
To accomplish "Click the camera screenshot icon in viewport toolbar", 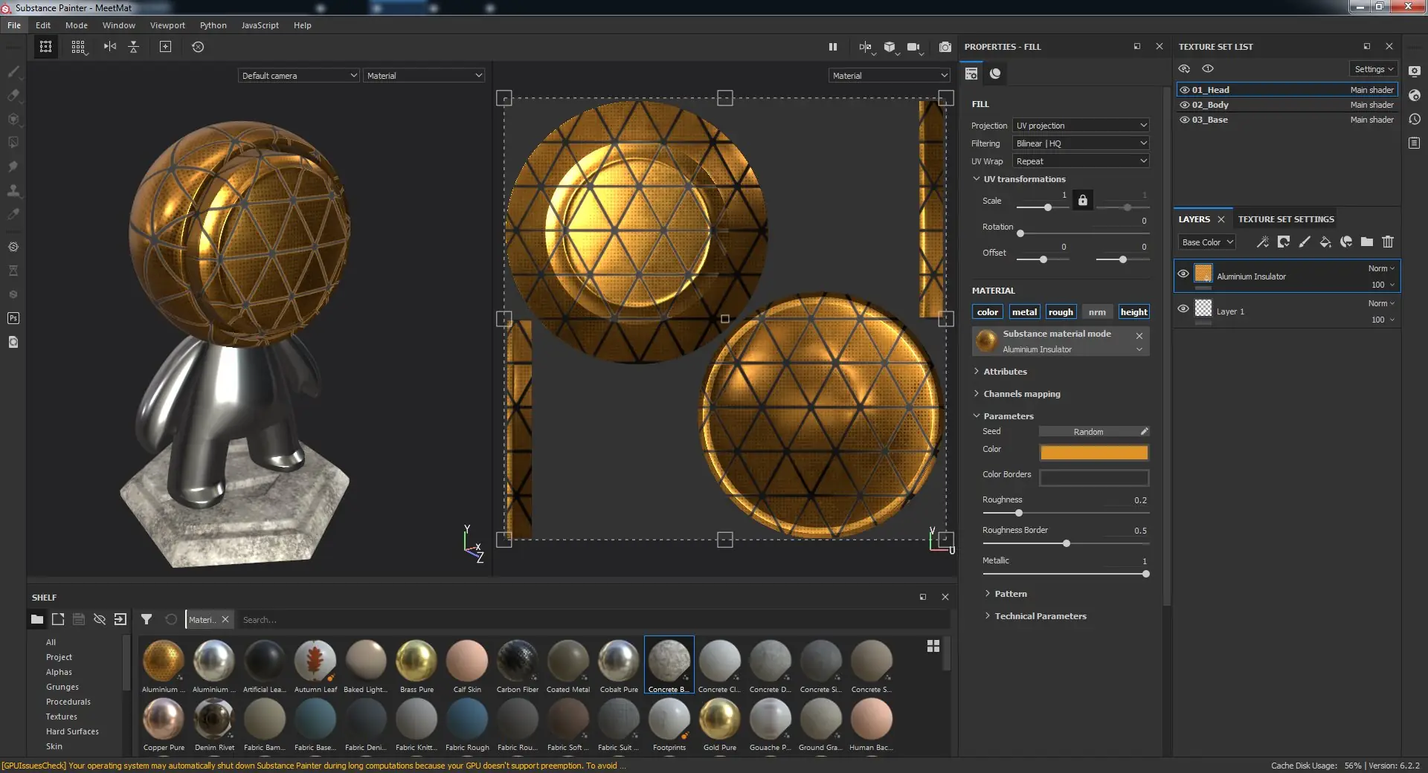I will (x=945, y=47).
